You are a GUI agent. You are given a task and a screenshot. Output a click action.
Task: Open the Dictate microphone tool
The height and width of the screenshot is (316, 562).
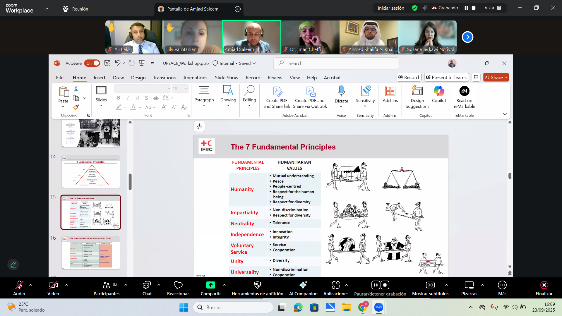(x=341, y=91)
